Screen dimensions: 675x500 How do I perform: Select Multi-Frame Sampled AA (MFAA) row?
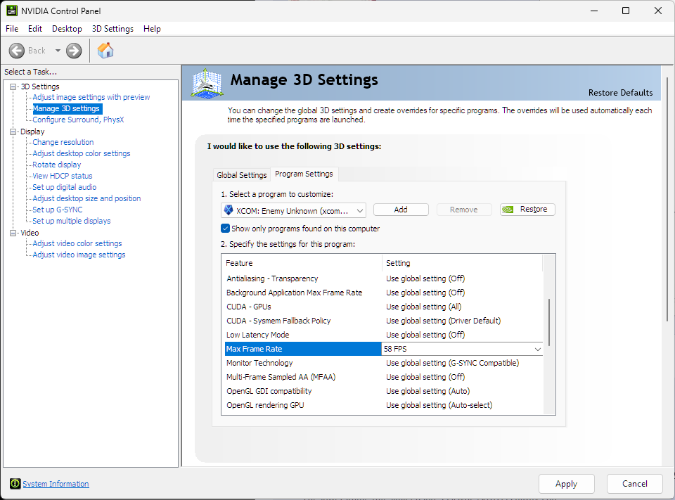(384, 377)
